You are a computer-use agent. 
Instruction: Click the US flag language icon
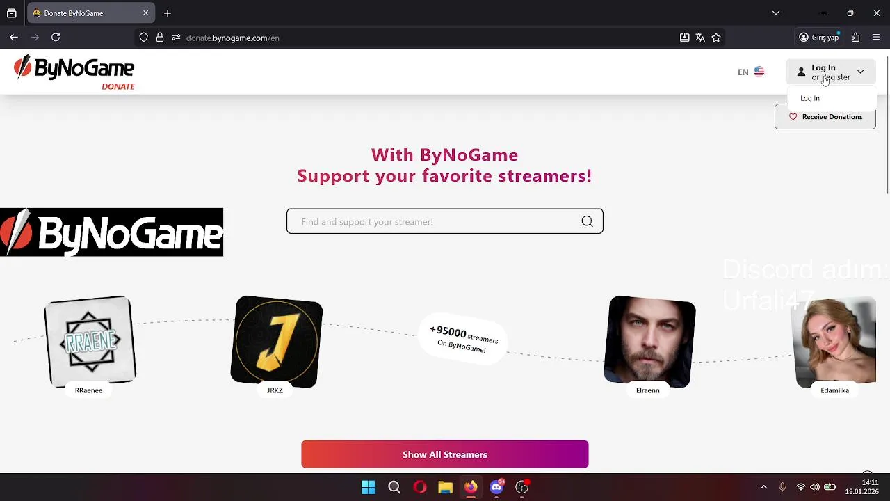pos(759,72)
